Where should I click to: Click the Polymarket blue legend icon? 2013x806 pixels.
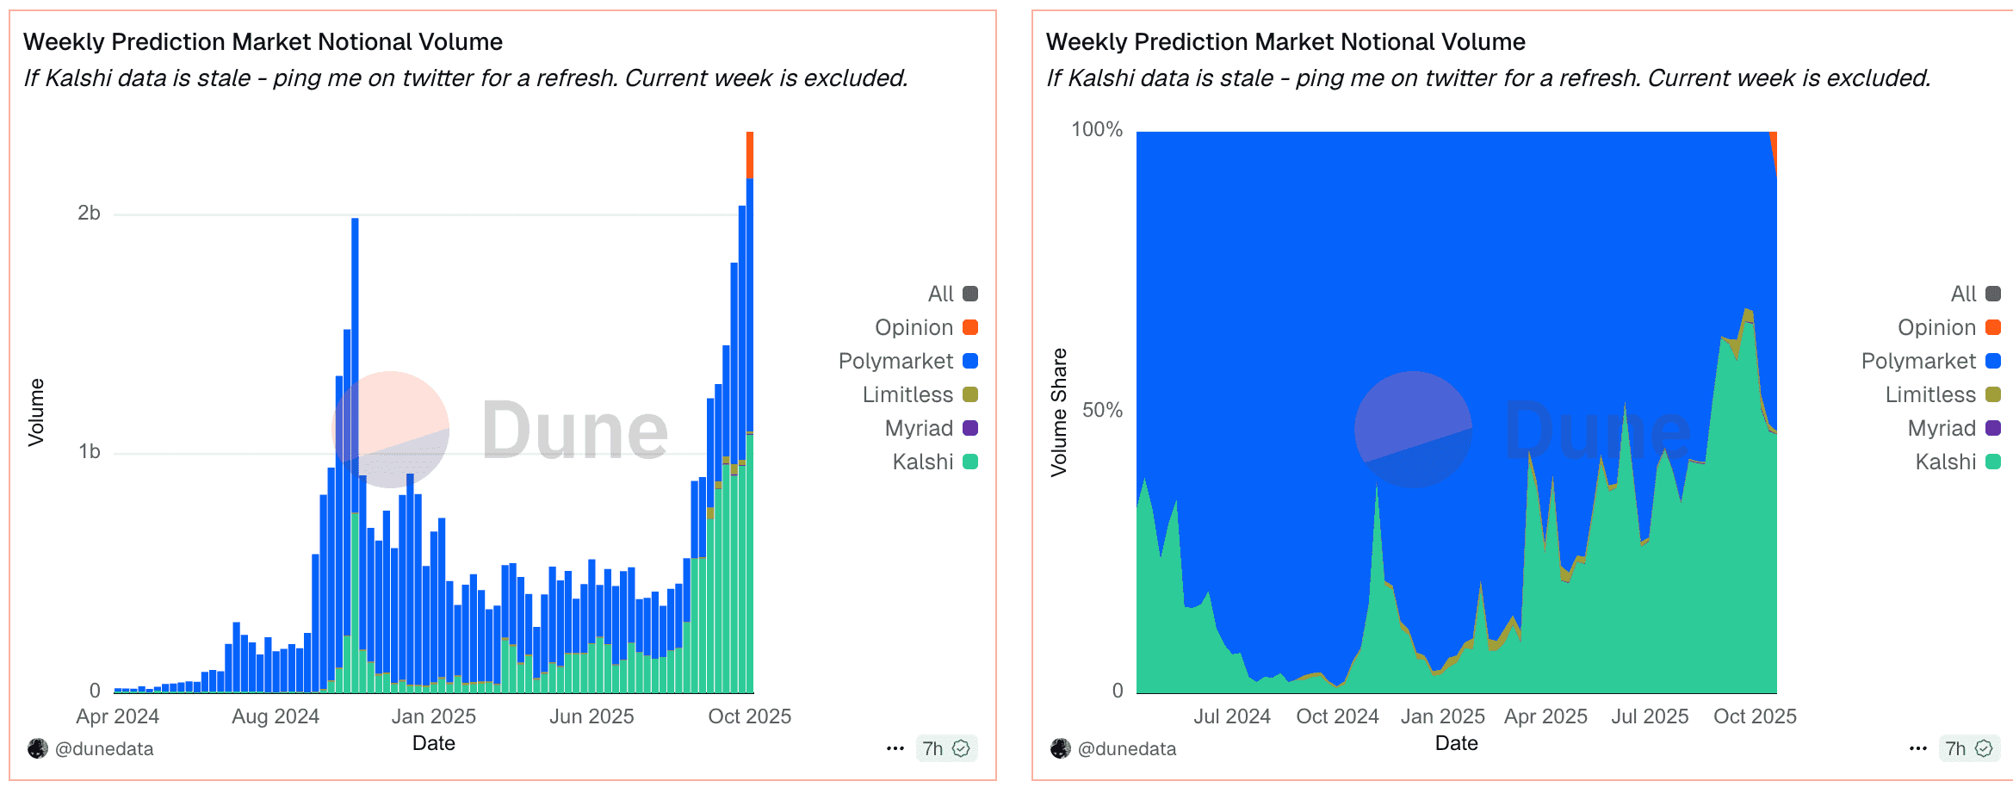coord(970,361)
